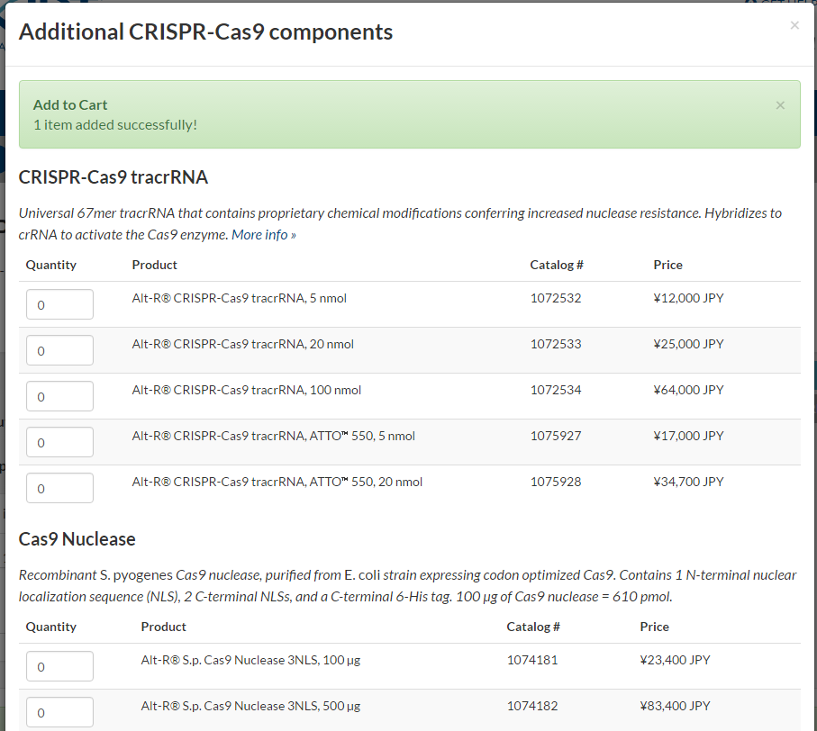
Task: Click the Cas9 Nuclease section heading
Action: click(x=77, y=539)
